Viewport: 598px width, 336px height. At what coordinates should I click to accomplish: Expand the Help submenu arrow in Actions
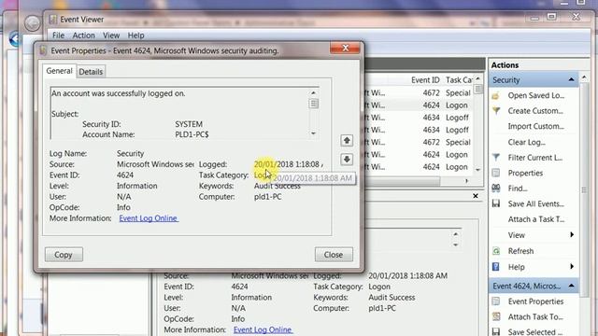click(572, 266)
